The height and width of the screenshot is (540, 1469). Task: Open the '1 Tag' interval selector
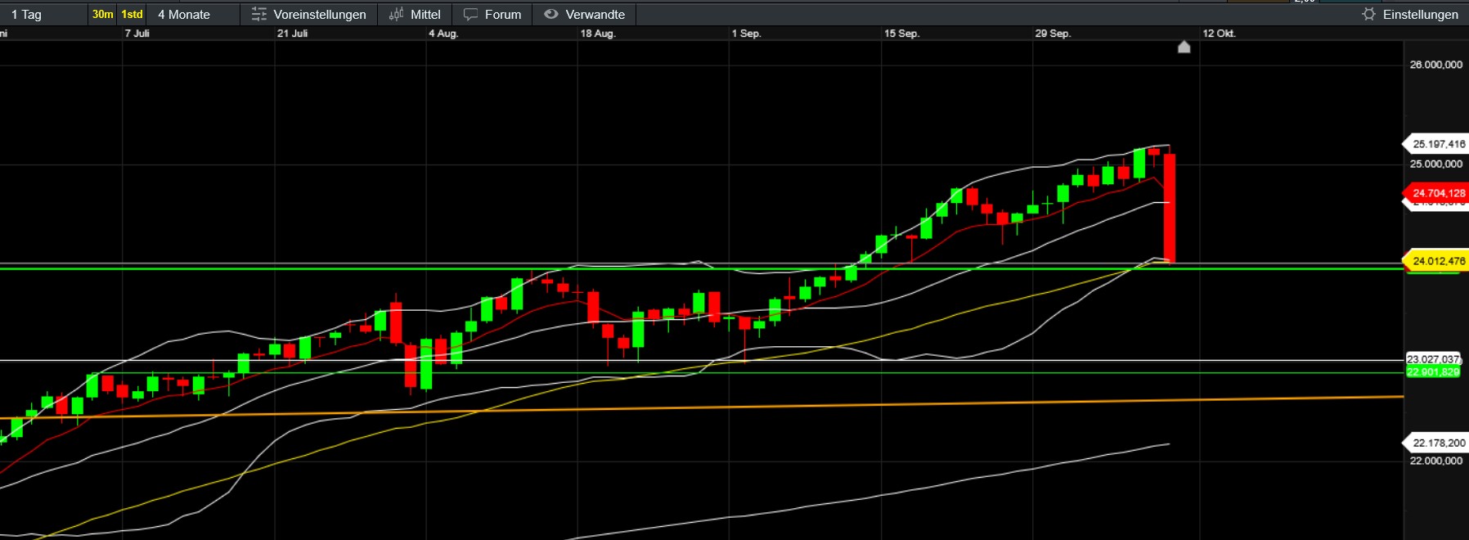click(x=43, y=14)
